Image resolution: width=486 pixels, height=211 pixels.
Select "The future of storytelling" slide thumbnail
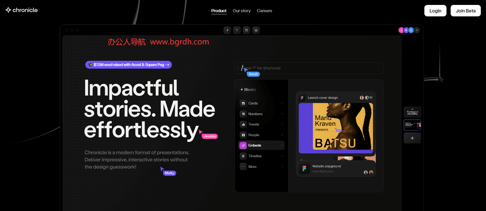point(412,112)
